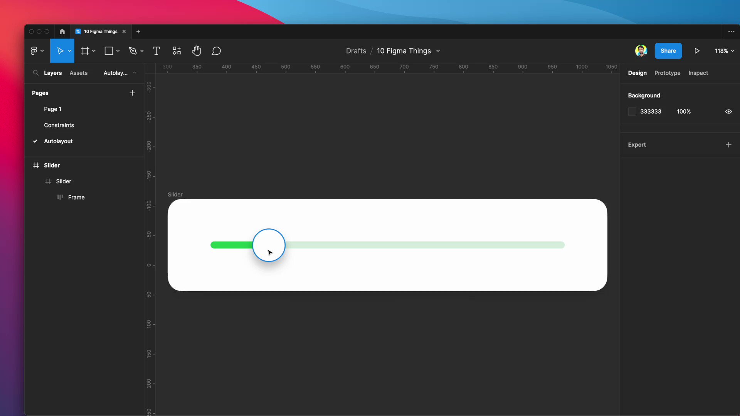Click the background color swatch 333333
Image resolution: width=740 pixels, height=416 pixels.
click(632, 112)
